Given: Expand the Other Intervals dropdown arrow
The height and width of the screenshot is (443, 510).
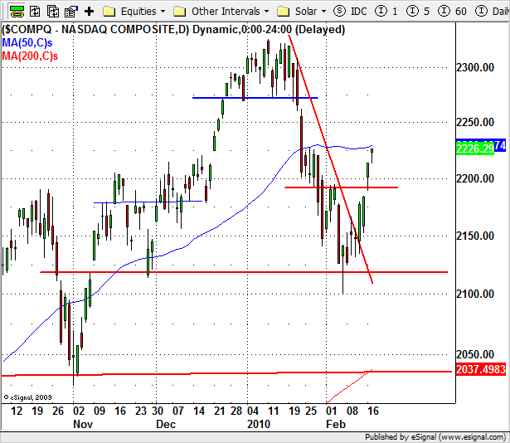Looking at the screenshot, I should coord(267,12).
